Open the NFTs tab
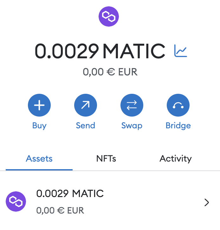220x230 pixels. (106, 158)
